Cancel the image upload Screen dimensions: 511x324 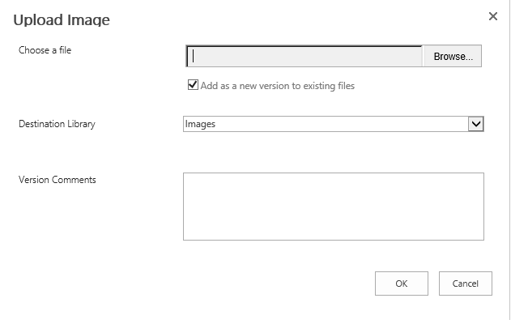[466, 283]
